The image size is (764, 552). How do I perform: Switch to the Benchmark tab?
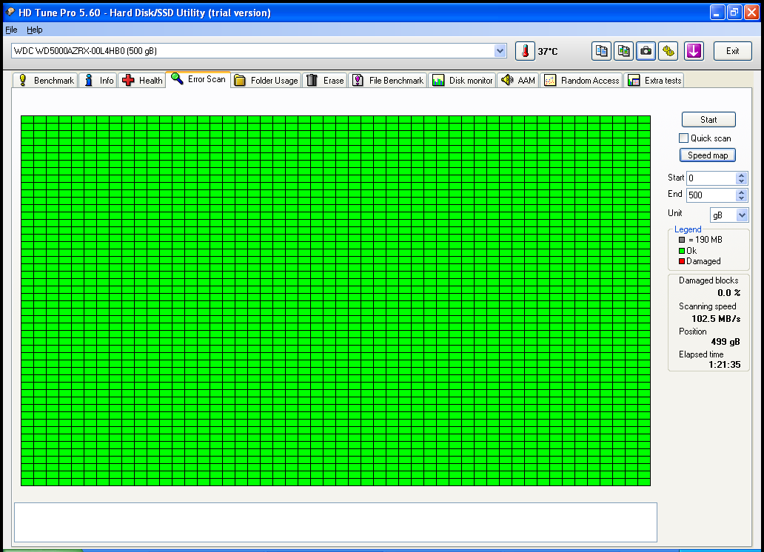pyautogui.click(x=46, y=80)
